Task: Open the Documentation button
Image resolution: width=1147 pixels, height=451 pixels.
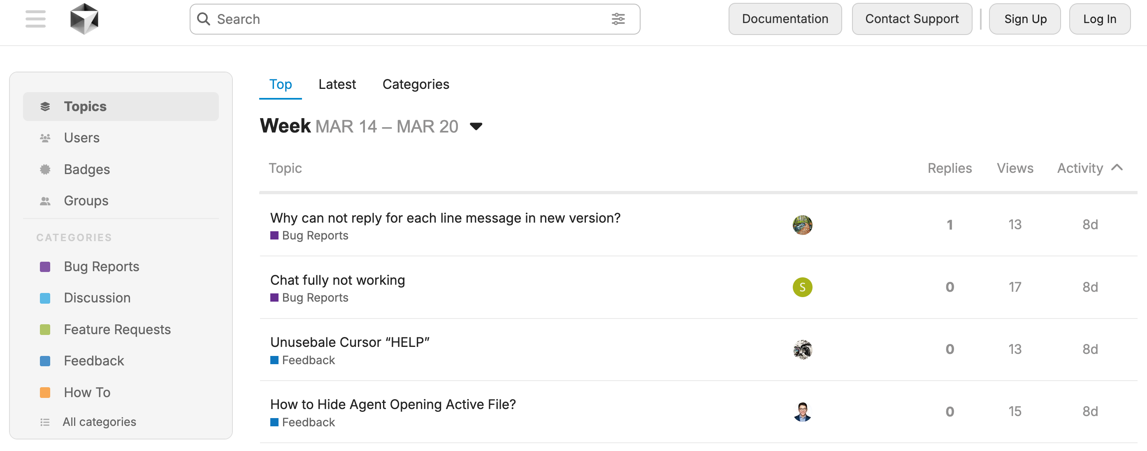Action: click(x=785, y=19)
